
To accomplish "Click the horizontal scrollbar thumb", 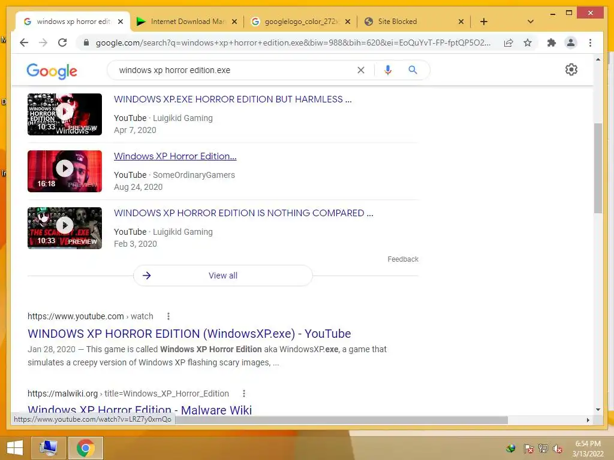I will 341,420.
